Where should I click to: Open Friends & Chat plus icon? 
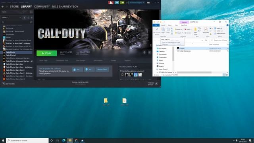tap(157, 84)
